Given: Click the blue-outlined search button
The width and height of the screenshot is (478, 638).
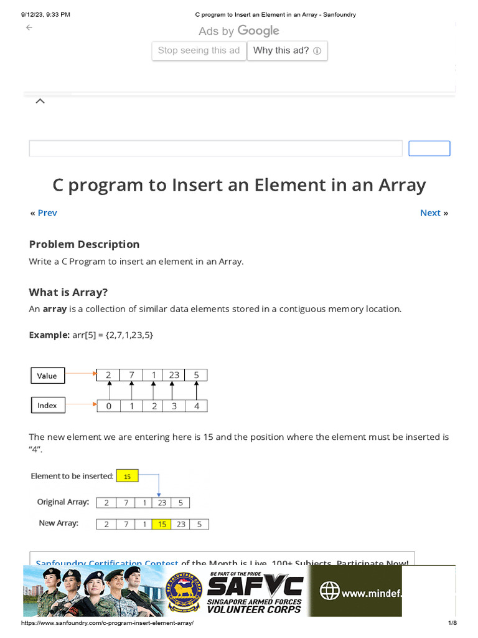Looking at the screenshot, I should coord(429,148).
